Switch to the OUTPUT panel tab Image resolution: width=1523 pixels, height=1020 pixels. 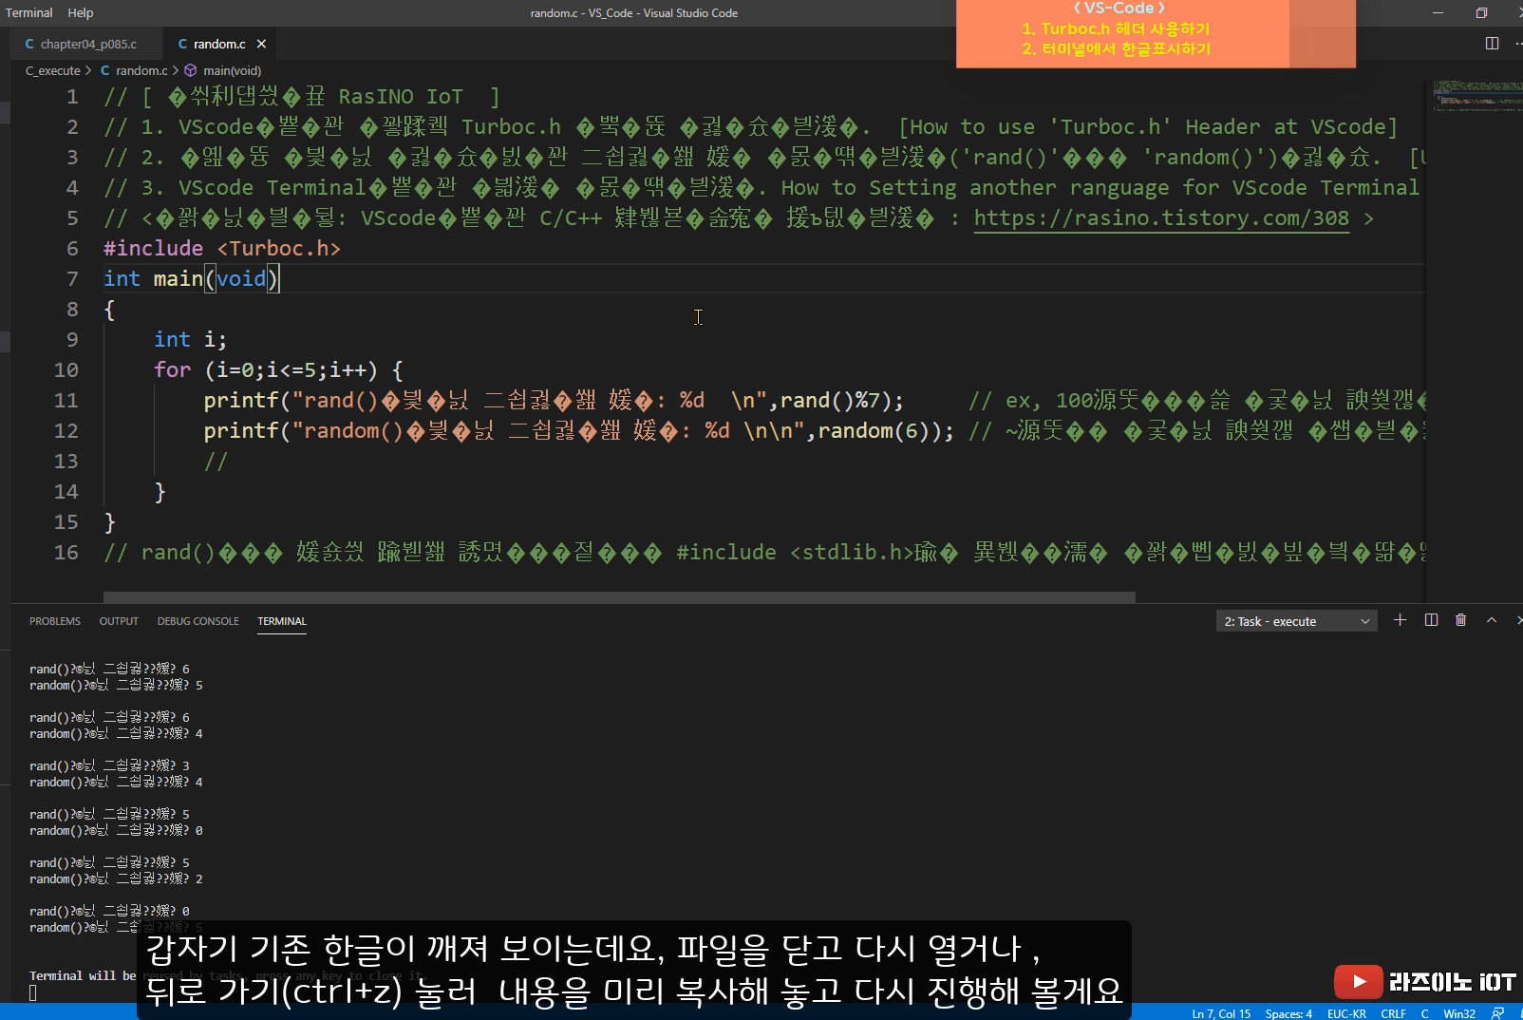119,621
